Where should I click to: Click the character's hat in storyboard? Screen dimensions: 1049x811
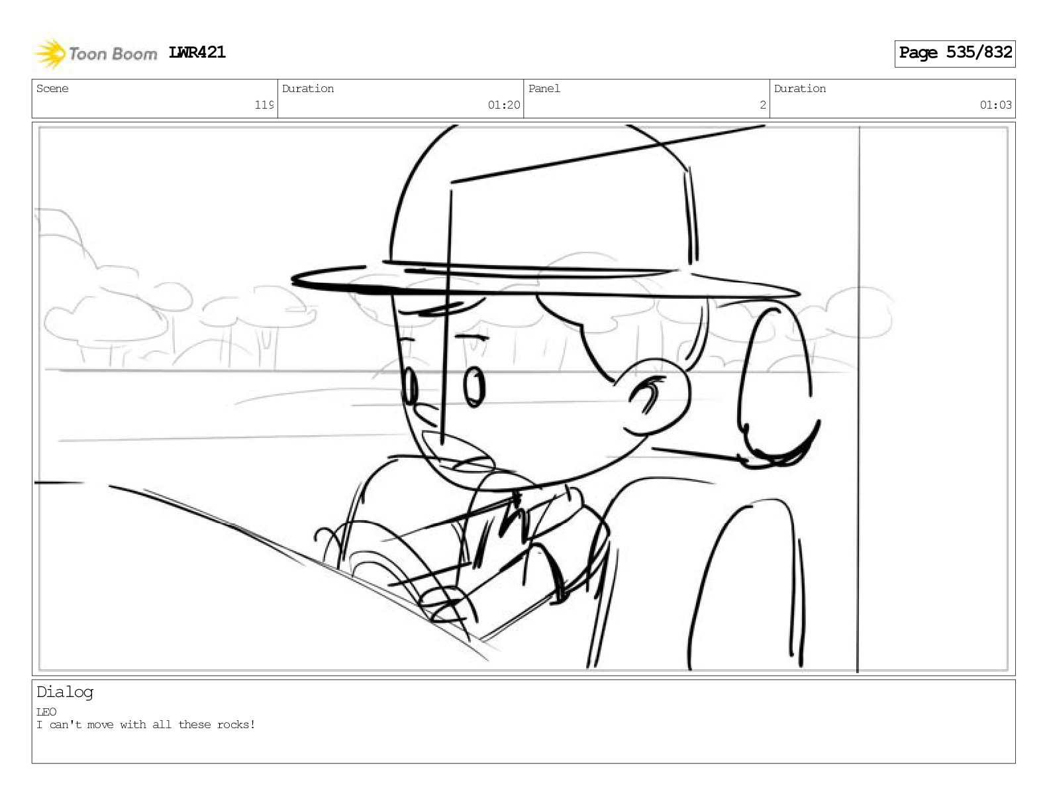(545, 212)
